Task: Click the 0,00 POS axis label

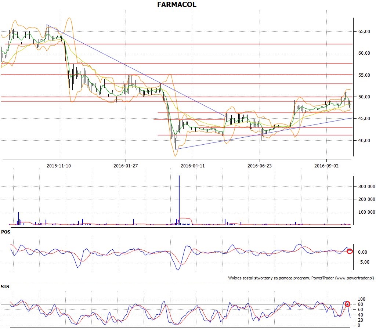Action: [362, 252]
